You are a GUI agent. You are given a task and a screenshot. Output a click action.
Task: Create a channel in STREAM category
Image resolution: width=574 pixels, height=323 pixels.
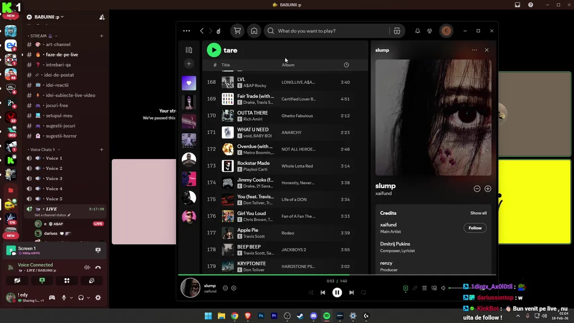(101, 36)
